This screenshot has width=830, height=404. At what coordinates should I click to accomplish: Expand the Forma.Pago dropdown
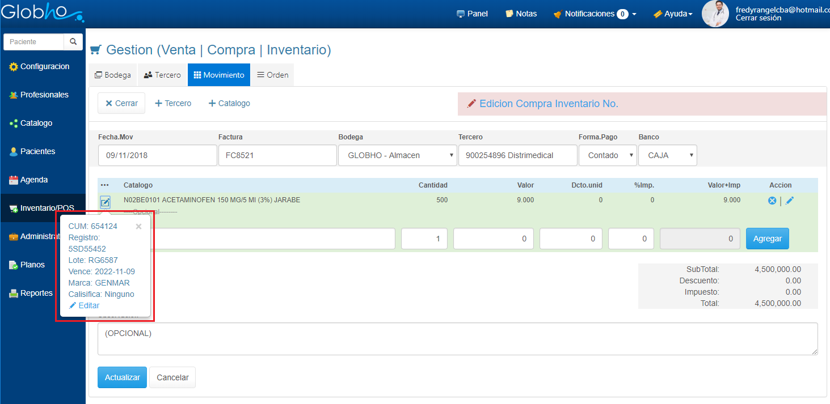click(607, 155)
